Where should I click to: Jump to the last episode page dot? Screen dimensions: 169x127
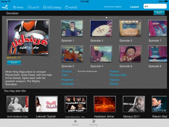117,18
